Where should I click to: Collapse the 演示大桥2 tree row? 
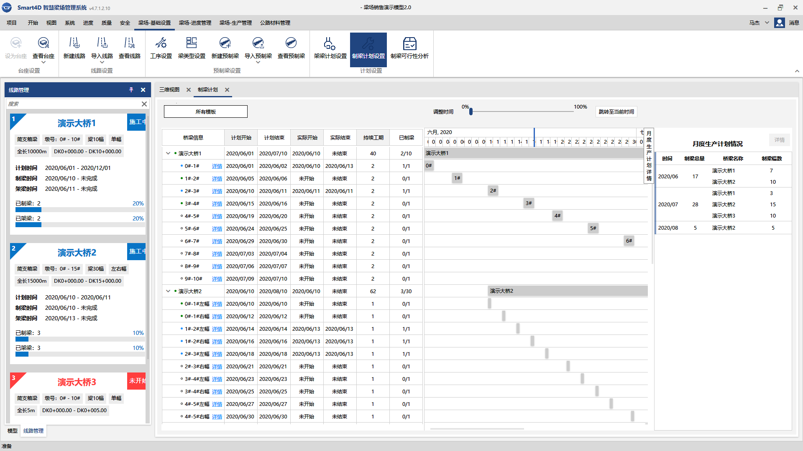point(168,291)
